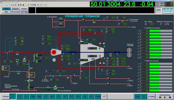Image resolution: width=174 pixels, height=100 pixels.
Task: Click the magnifier zoom toolbar icon
Action: 7,5
